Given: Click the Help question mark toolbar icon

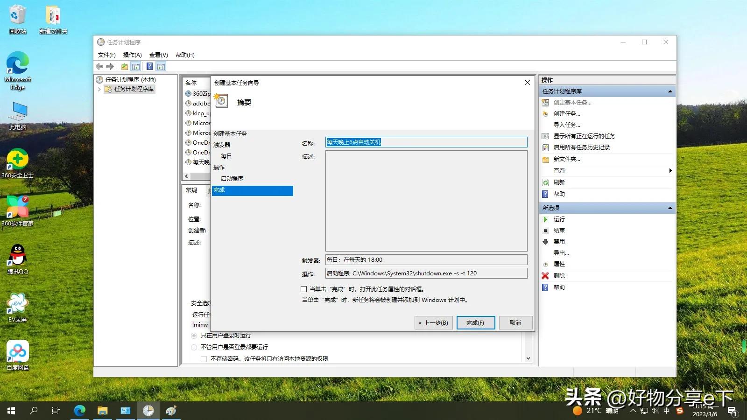Looking at the screenshot, I should [149, 66].
